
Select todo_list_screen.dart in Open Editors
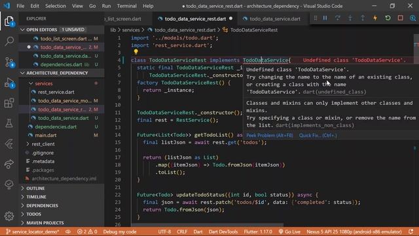pyautogui.click(x=64, y=39)
